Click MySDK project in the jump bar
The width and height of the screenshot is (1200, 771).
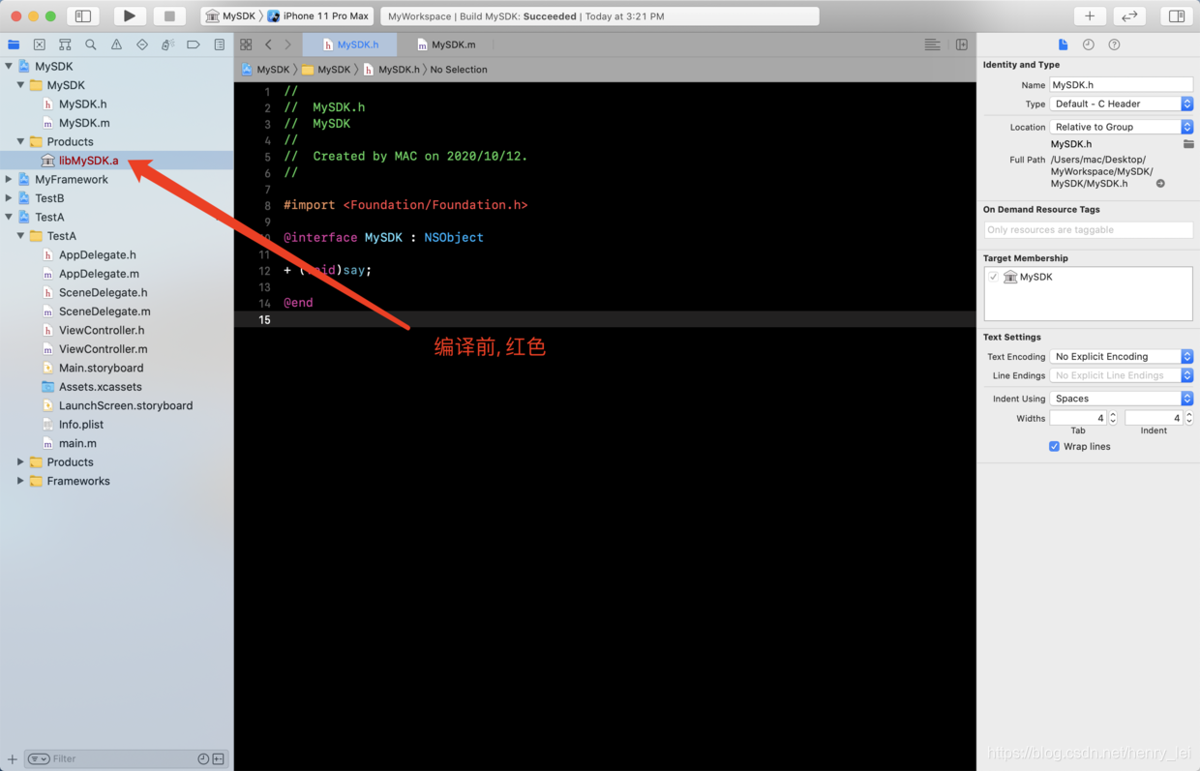click(265, 70)
